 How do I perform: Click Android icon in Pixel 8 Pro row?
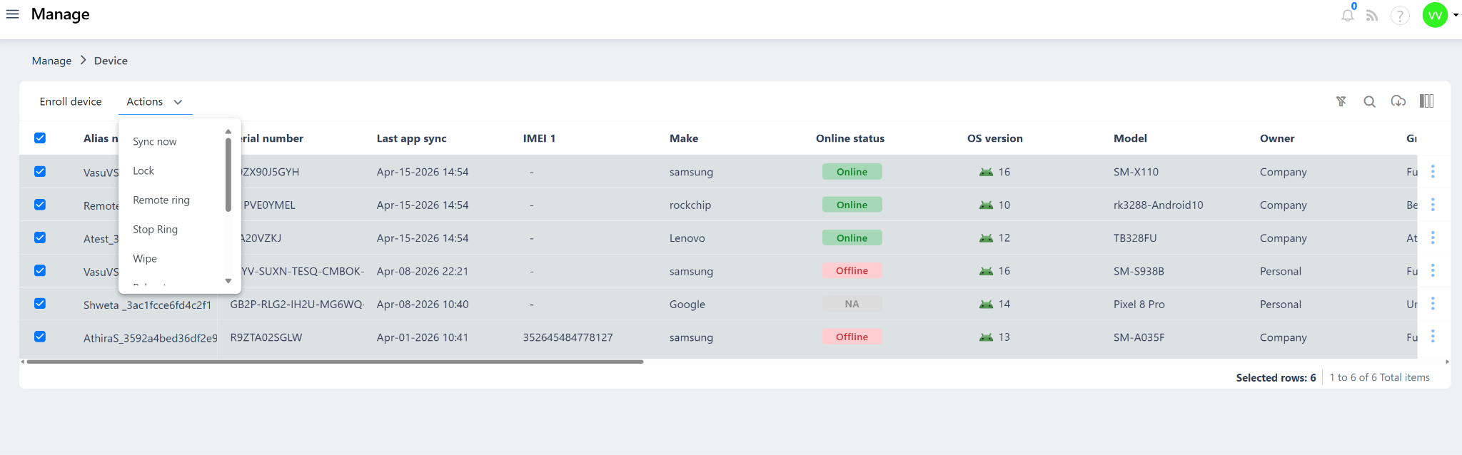point(986,304)
